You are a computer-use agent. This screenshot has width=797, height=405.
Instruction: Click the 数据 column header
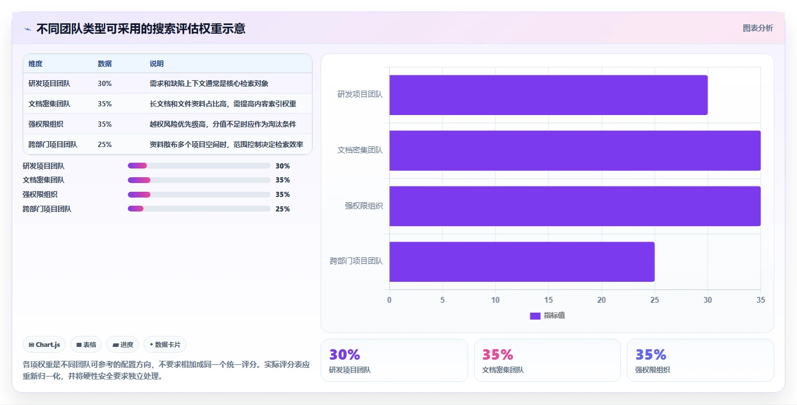click(x=105, y=64)
